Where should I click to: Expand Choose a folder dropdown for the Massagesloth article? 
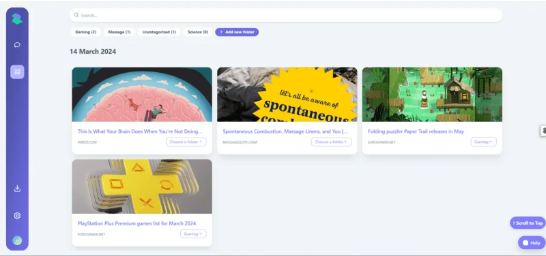(x=331, y=142)
